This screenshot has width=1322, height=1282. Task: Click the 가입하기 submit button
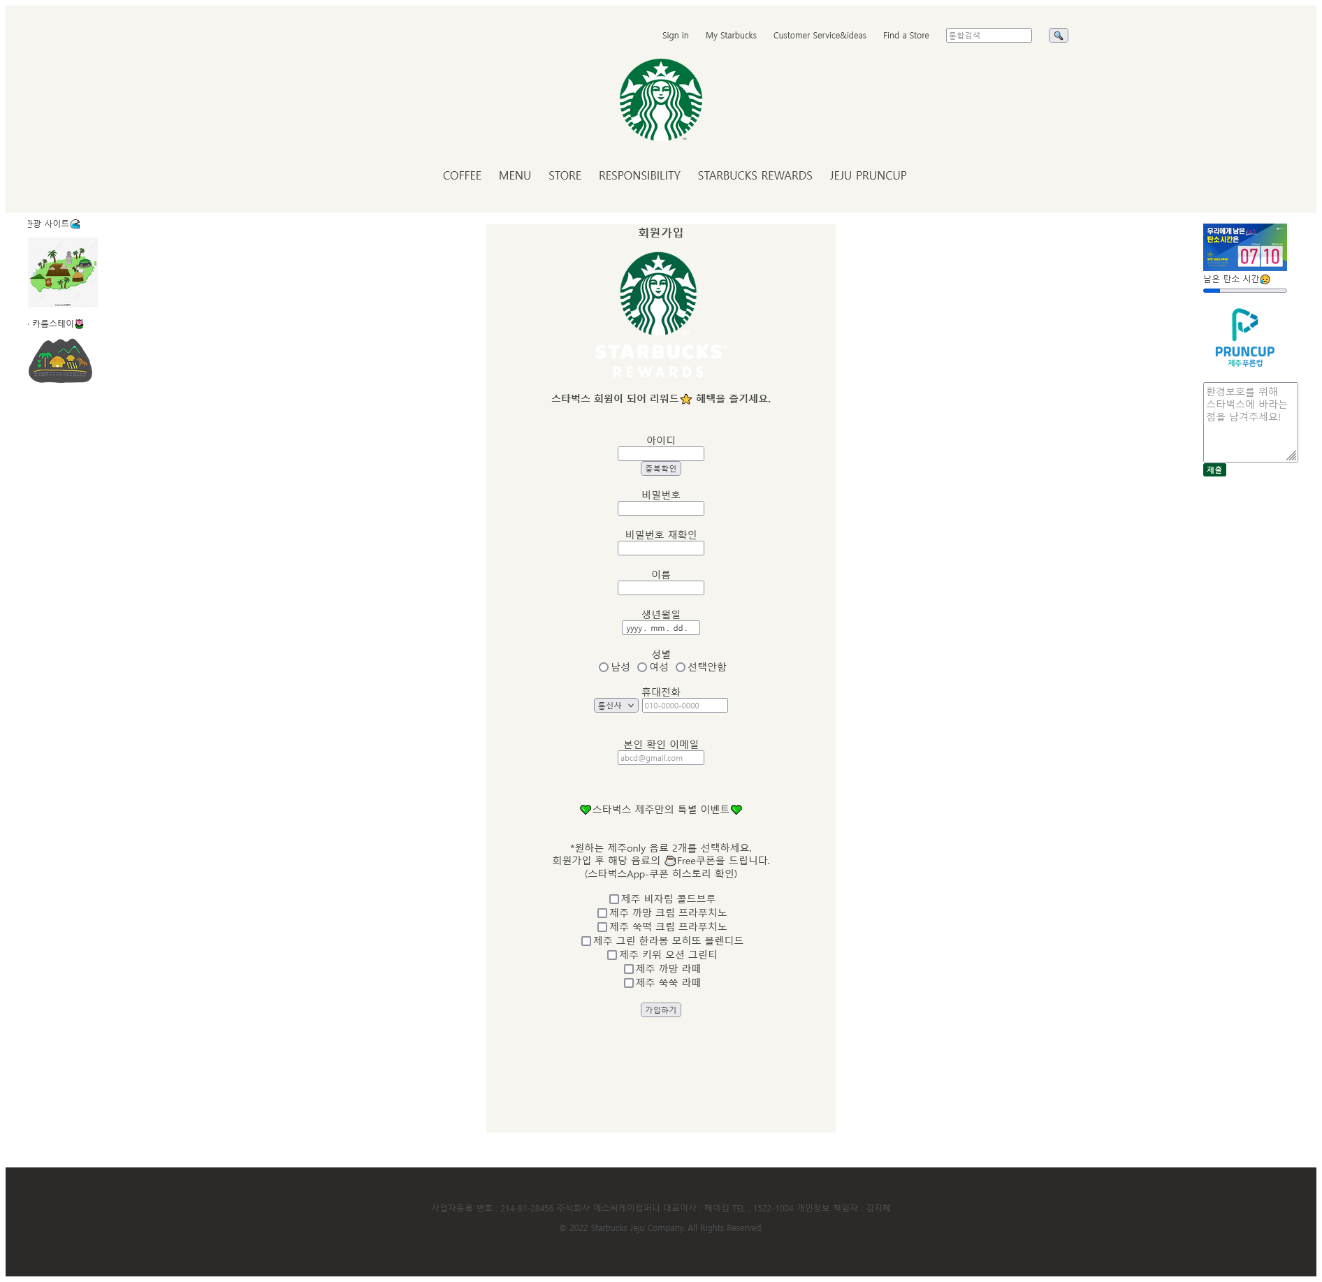[x=661, y=1010]
